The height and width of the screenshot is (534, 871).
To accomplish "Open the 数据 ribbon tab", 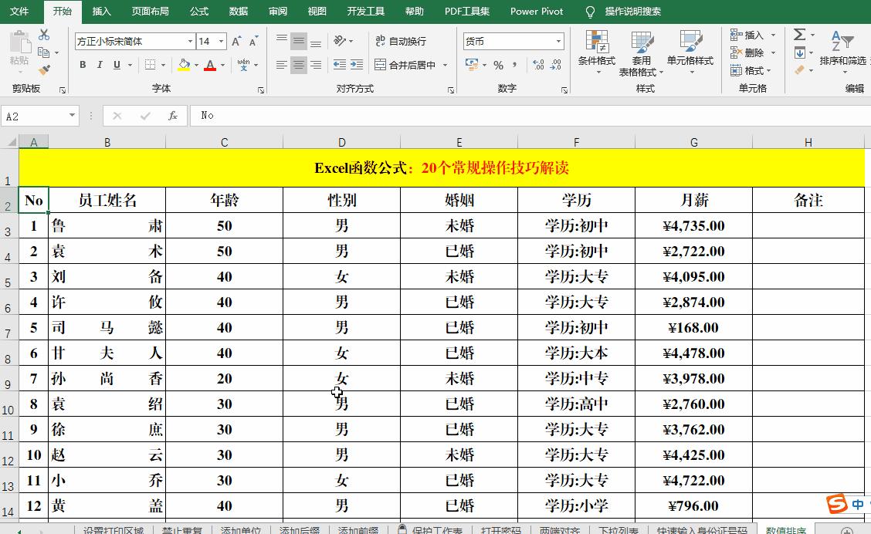I will [x=239, y=12].
